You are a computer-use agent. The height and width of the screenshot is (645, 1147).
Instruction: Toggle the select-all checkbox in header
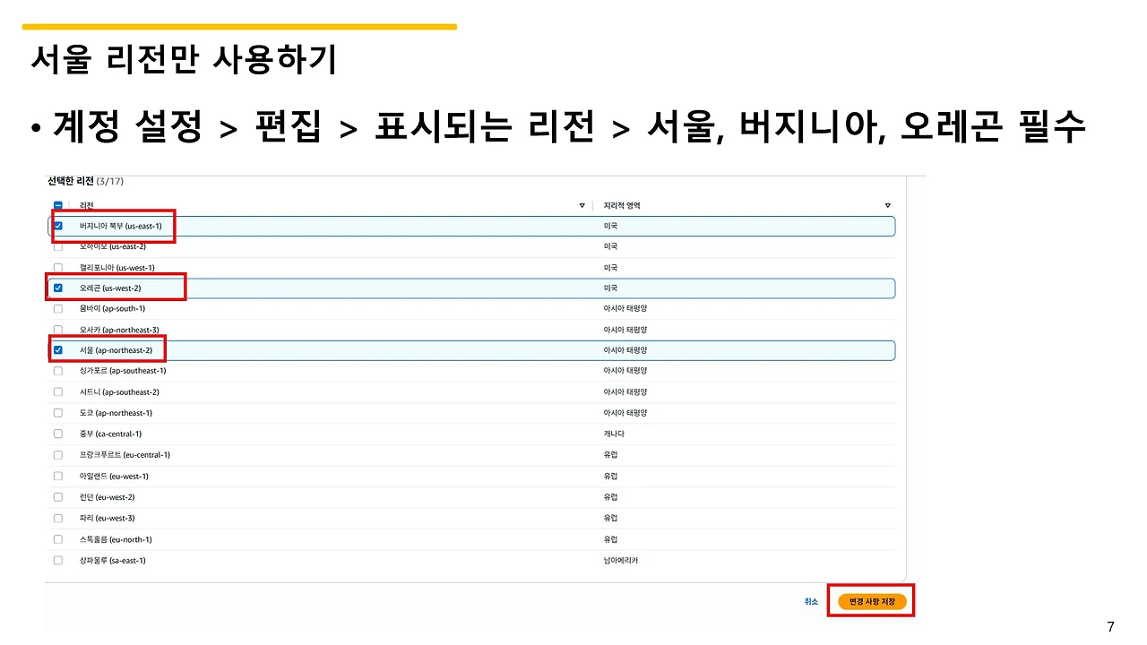pyautogui.click(x=57, y=205)
